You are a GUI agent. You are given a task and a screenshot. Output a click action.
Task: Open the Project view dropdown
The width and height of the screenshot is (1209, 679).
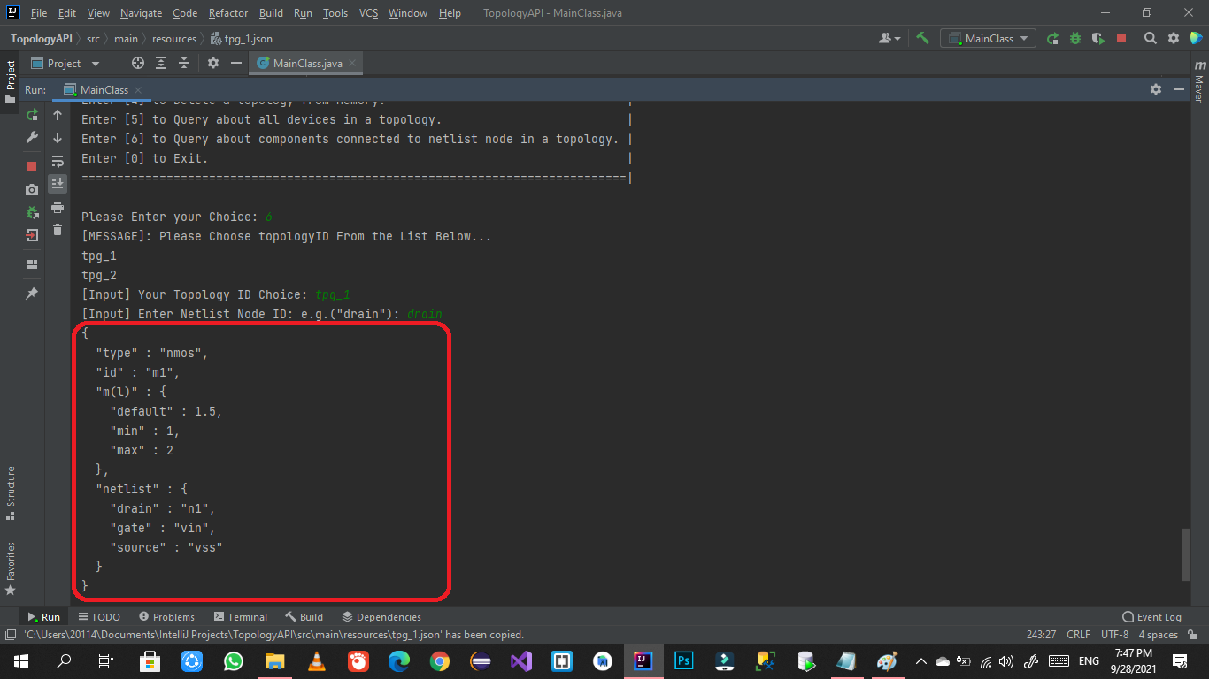tap(65, 63)
